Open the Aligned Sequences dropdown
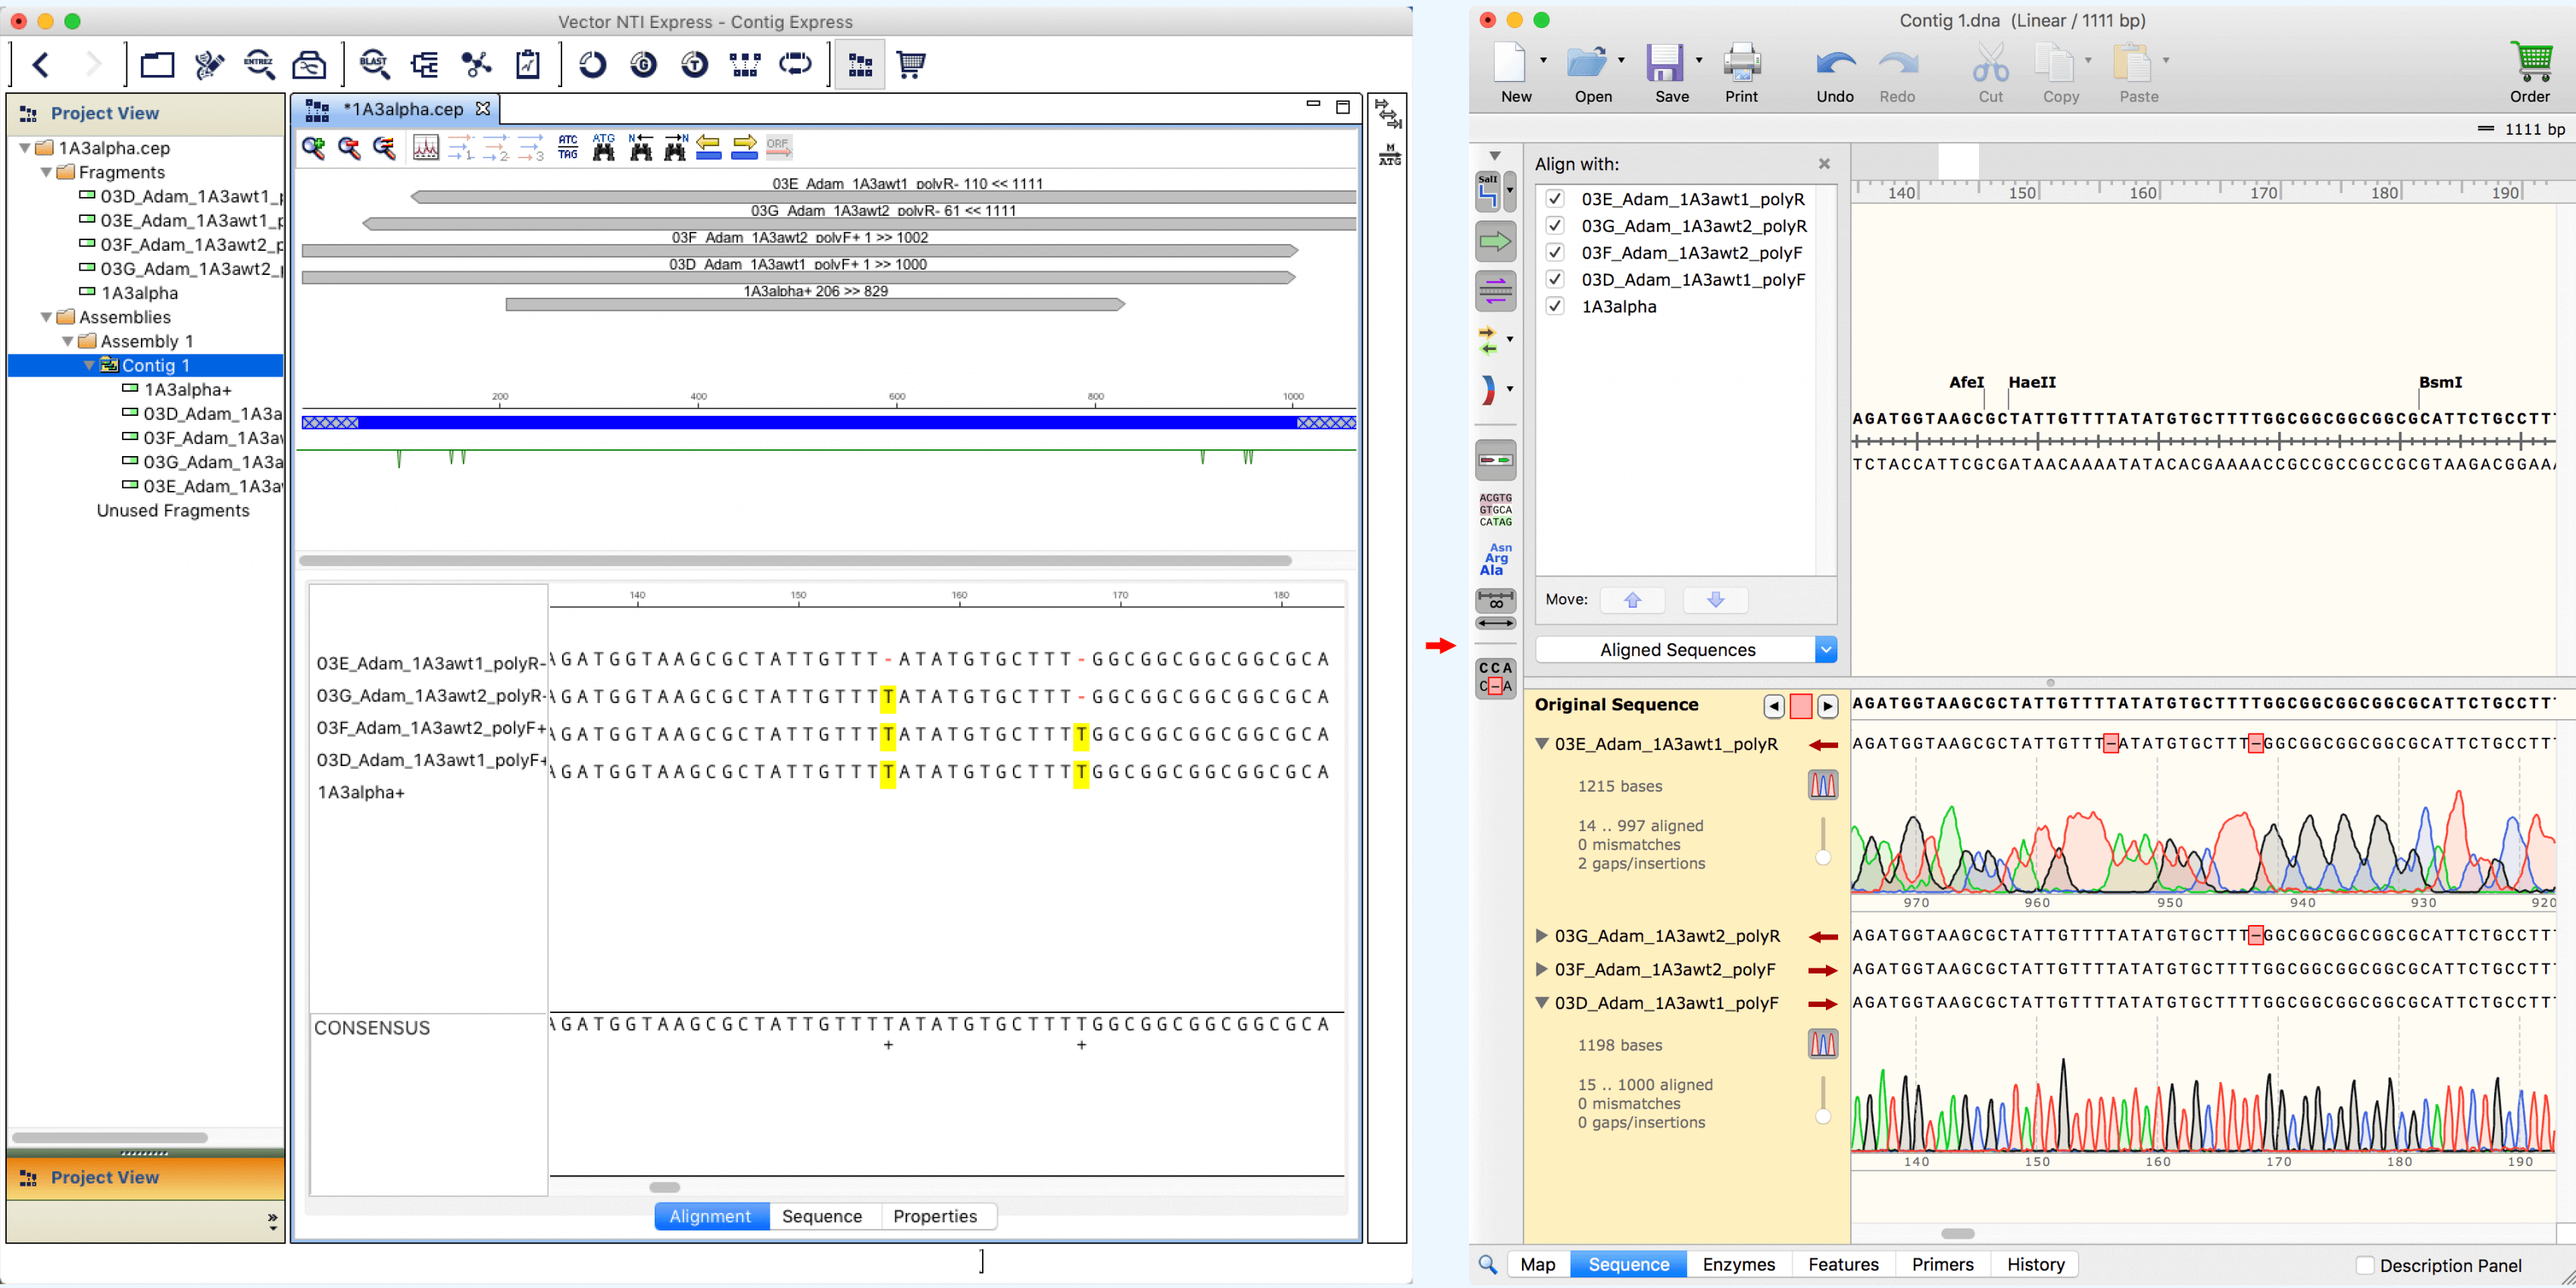This screenshot has width=2576, height=1288. click(1826, 649)
